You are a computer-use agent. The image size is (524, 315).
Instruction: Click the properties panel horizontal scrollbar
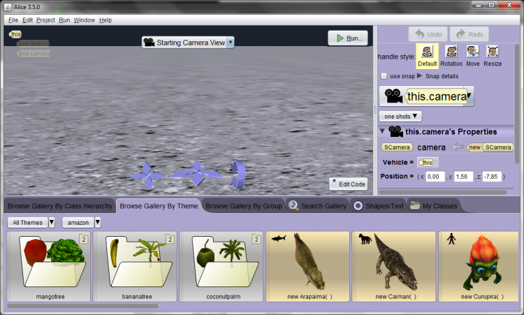point(442,192)
